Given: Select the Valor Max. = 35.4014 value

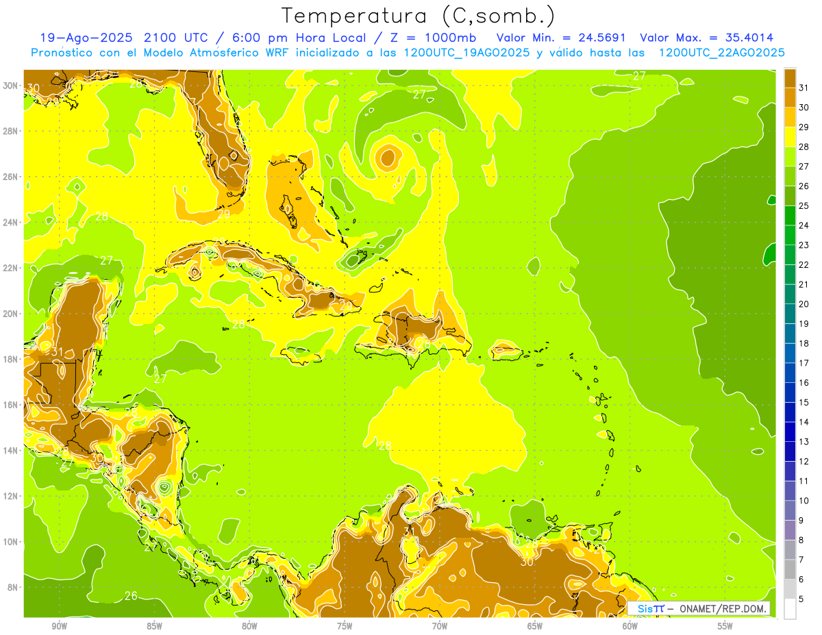Looking at the screenshot, I should click(707, 37).
